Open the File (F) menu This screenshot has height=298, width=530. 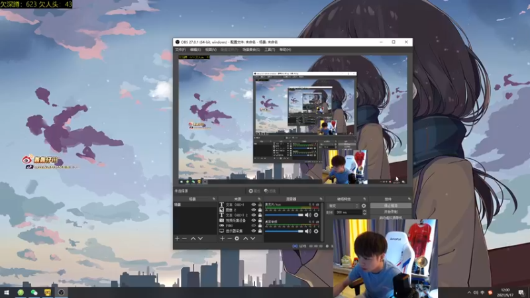tap(180, 50)
